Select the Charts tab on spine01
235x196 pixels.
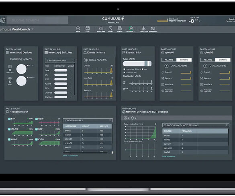(x=184, y=60)
